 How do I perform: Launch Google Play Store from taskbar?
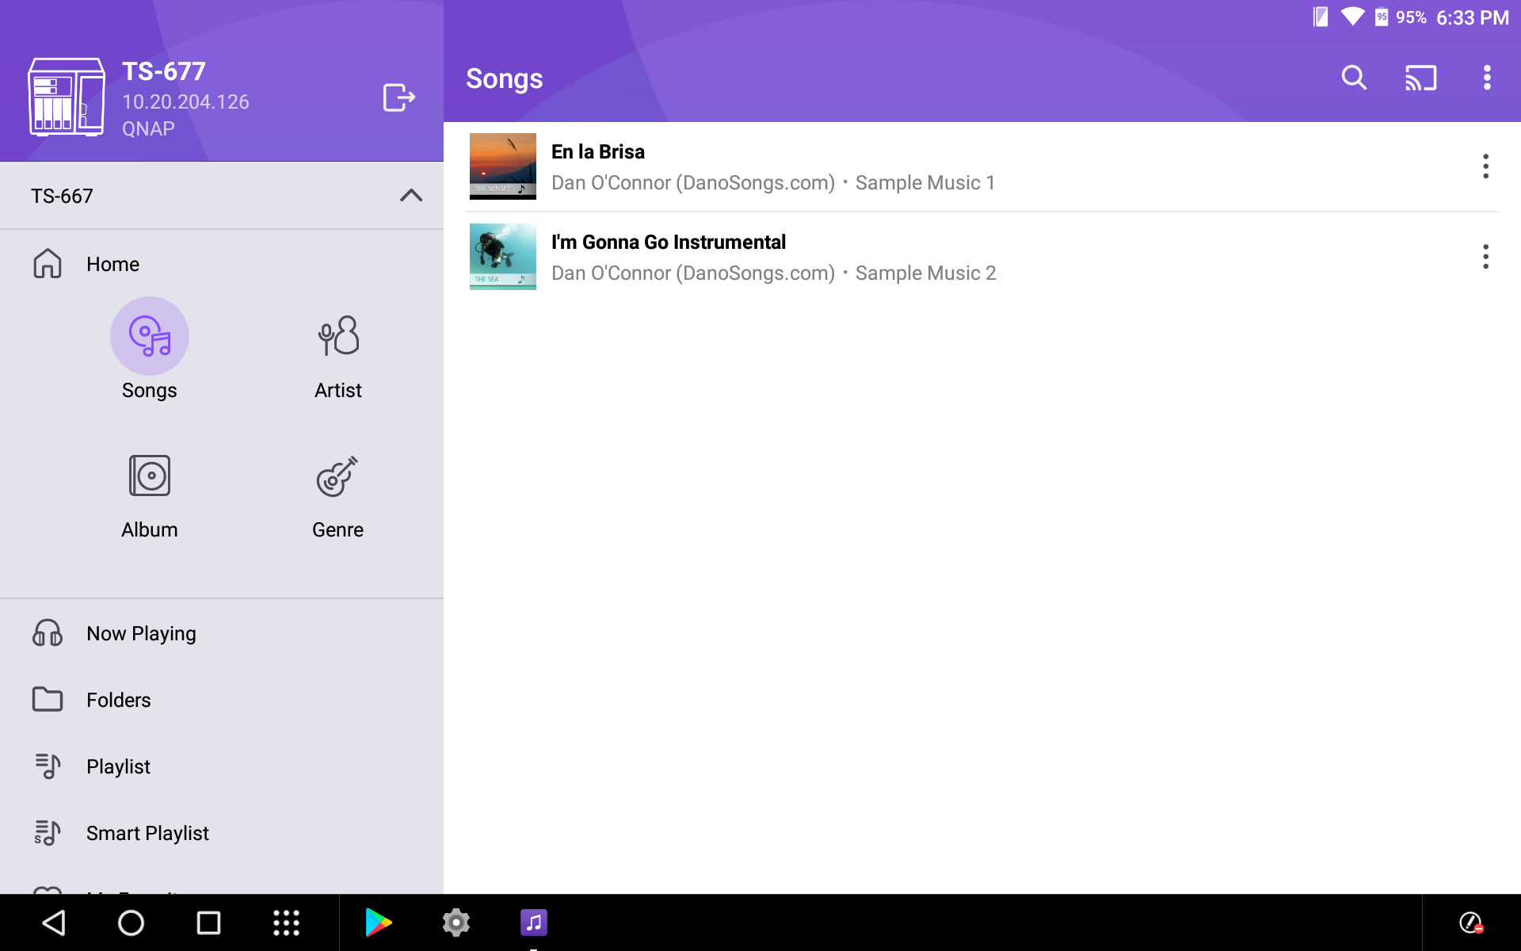point(378,922)
